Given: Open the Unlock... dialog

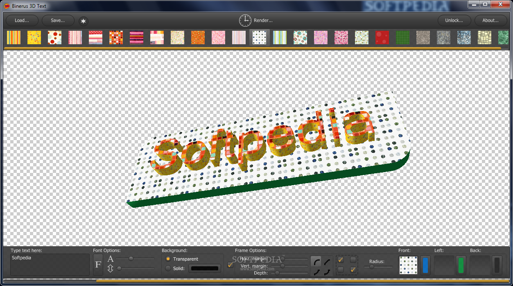Looking at the screenshot, I should (x=454, y=20).
